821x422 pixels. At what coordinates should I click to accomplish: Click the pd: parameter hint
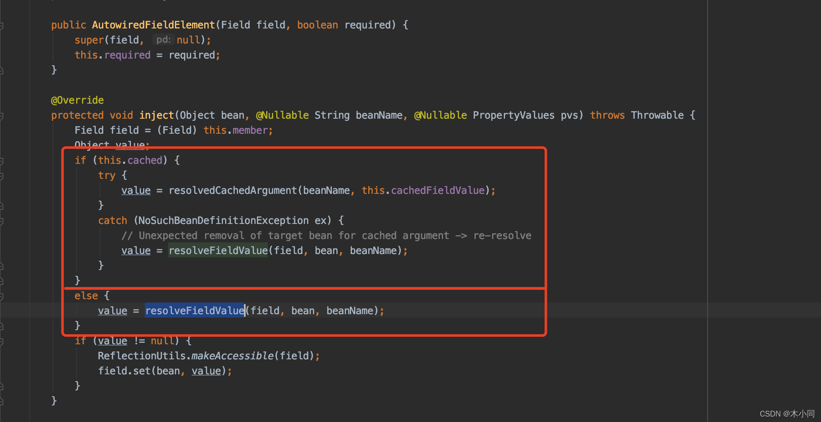tap(163, 40)
